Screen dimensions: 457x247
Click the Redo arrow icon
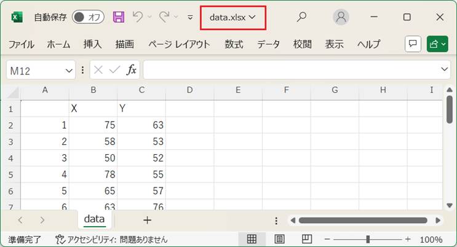pos(164,17)
